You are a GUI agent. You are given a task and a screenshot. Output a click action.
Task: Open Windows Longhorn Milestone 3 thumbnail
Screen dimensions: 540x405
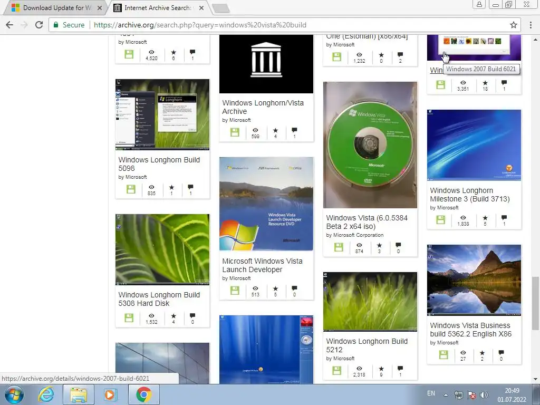(x=474, y=145)
